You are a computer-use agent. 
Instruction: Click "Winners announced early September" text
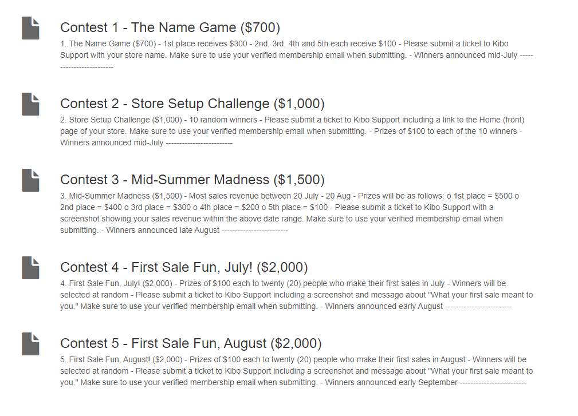coord(391,382)
